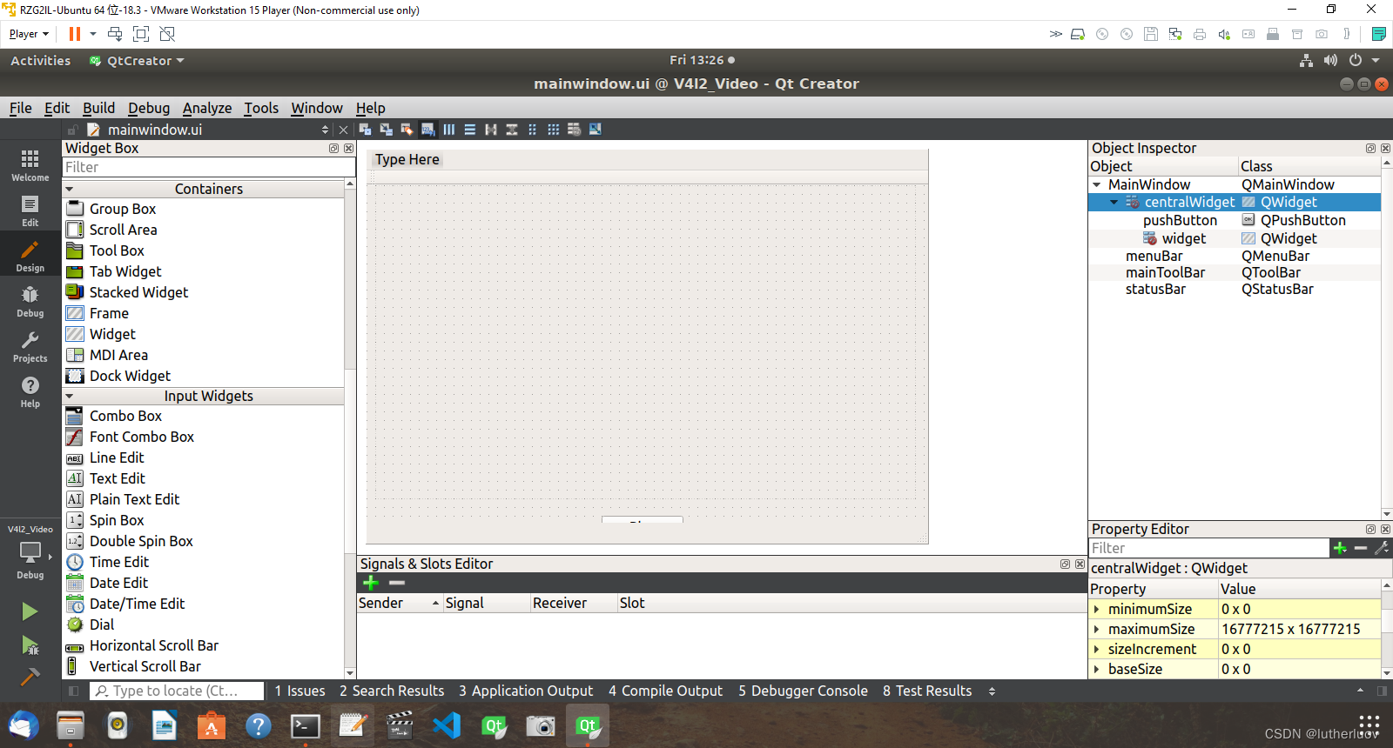The height and width of the screenshot is (748, 1393).
Task: Toggle floating for Signals & Slots Editor dock
Action: point(1065,564)
